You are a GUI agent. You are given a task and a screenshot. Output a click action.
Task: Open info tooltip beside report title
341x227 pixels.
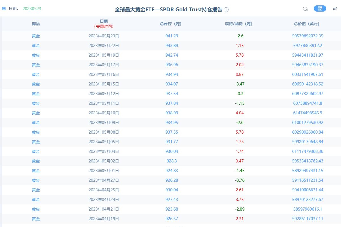pos(226,9)
